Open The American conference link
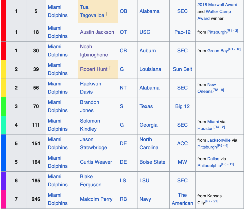The height and width of the screenshot is (209, 244). [x=182, y=199]
